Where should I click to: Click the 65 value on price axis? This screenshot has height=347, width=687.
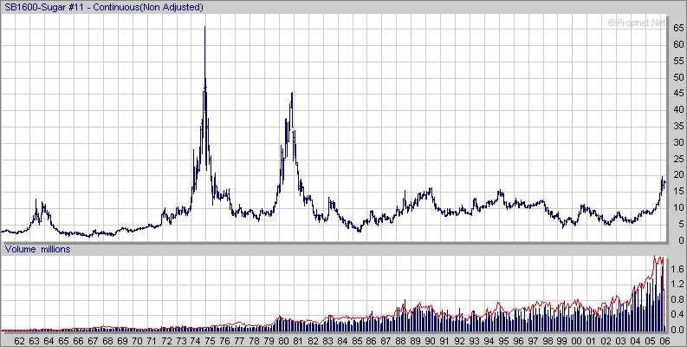(679, 28)
